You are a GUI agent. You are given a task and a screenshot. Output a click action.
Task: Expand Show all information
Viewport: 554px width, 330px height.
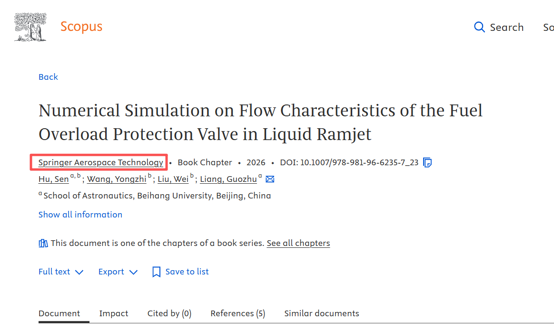click(80, 215)
